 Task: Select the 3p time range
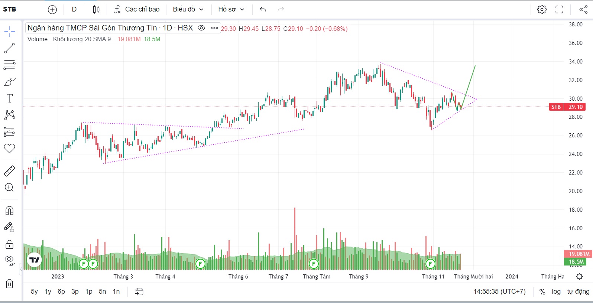(x=75, y=291)
